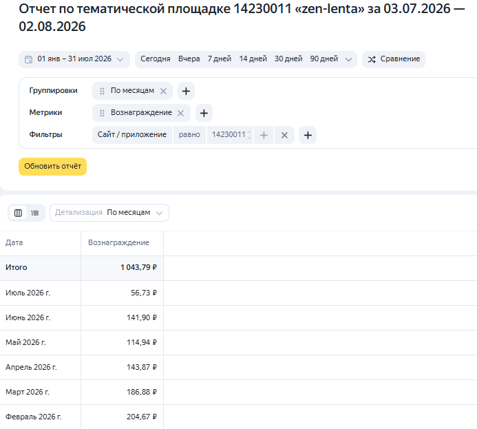Switch to column table view
The image size is (477, 429).
(x=19, y=213)
